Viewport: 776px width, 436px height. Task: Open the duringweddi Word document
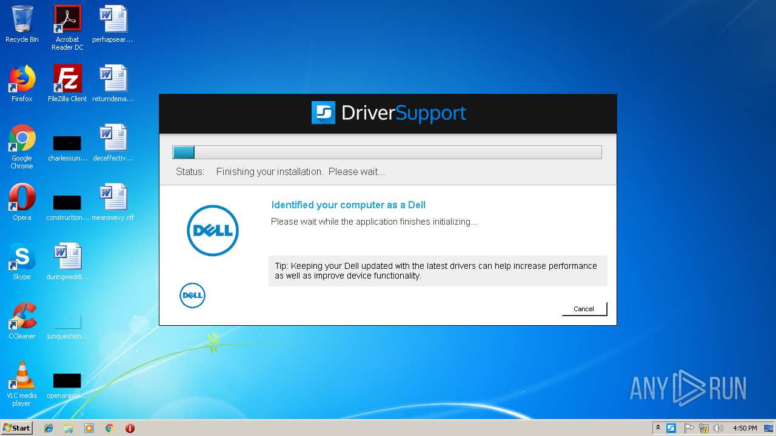[x=67, y=262]
